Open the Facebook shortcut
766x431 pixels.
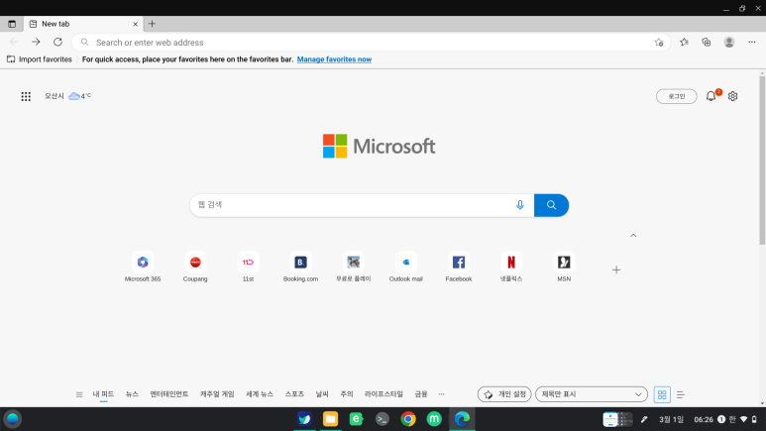coord(459,267)
